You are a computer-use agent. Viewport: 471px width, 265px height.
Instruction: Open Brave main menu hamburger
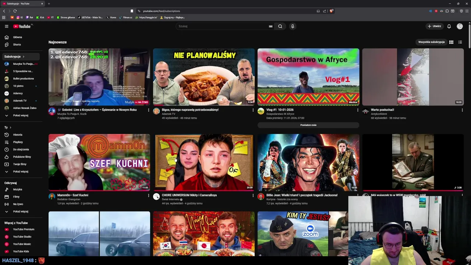click(467, 11)
